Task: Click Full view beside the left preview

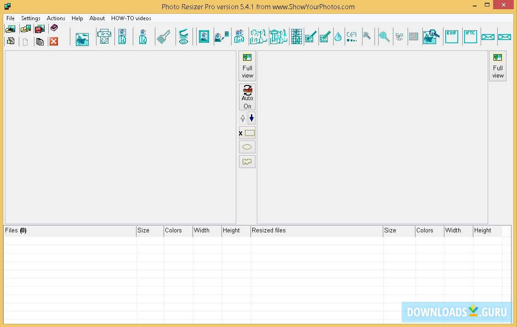Action: coord(247,66)
